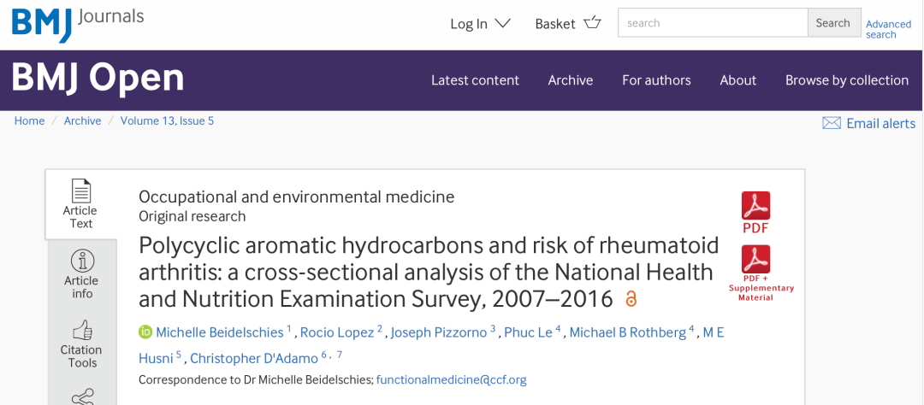
Task: Click the Share icon in the sidebar
Action: tap(82, 396)
